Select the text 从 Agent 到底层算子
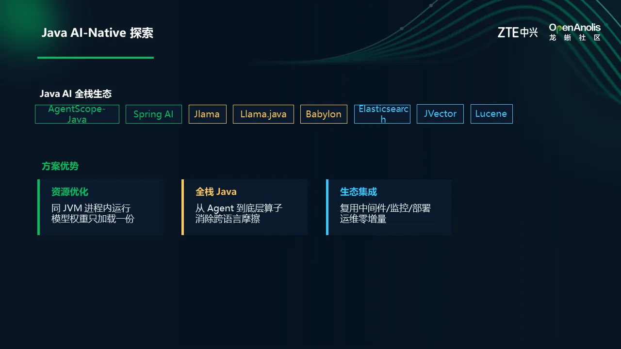Screen dimensions: 621x349 click(239, 208)
